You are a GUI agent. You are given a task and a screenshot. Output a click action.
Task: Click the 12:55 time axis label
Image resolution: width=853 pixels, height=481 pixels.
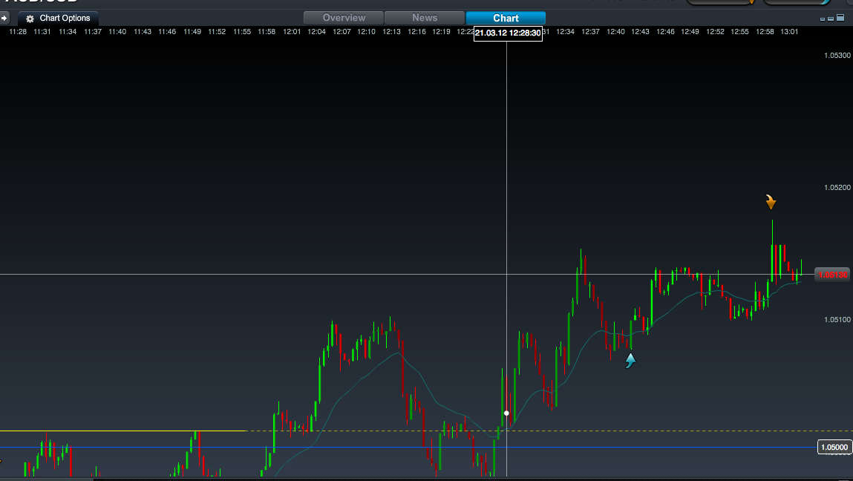coord(739,32)
